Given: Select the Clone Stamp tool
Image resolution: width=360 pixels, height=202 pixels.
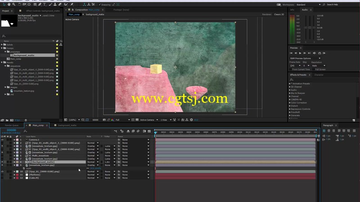Looking at the screenshot, I should pyautogui.click(x=55, y=4).
